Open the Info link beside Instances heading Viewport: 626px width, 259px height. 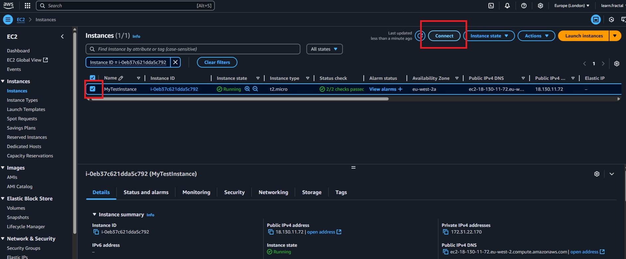click(x=136, y=36)
